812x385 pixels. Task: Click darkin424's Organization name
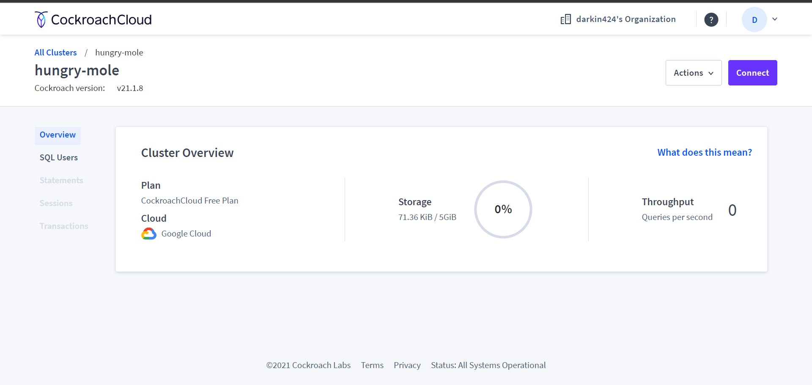tap(626, 19)
